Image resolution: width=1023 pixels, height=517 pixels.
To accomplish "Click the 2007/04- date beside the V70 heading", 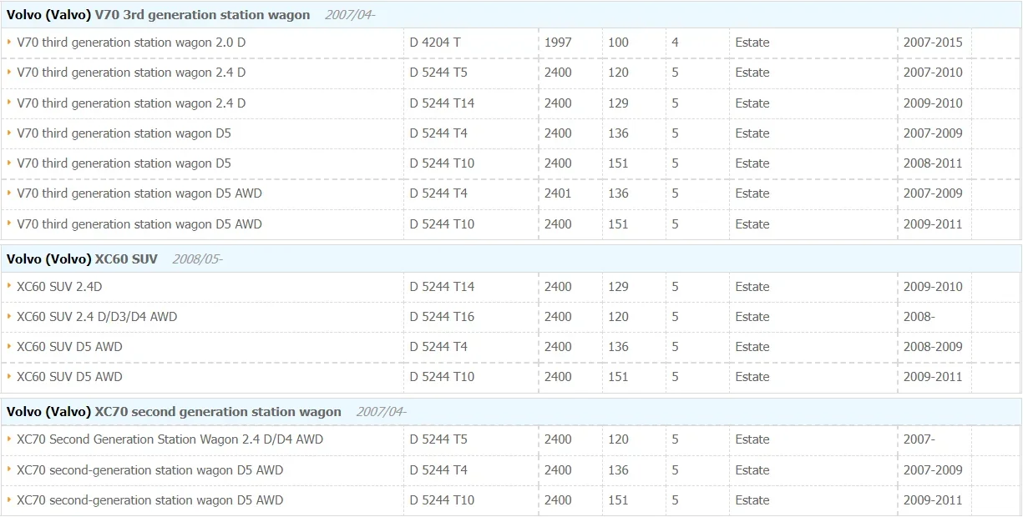I will tap(350, 15).
